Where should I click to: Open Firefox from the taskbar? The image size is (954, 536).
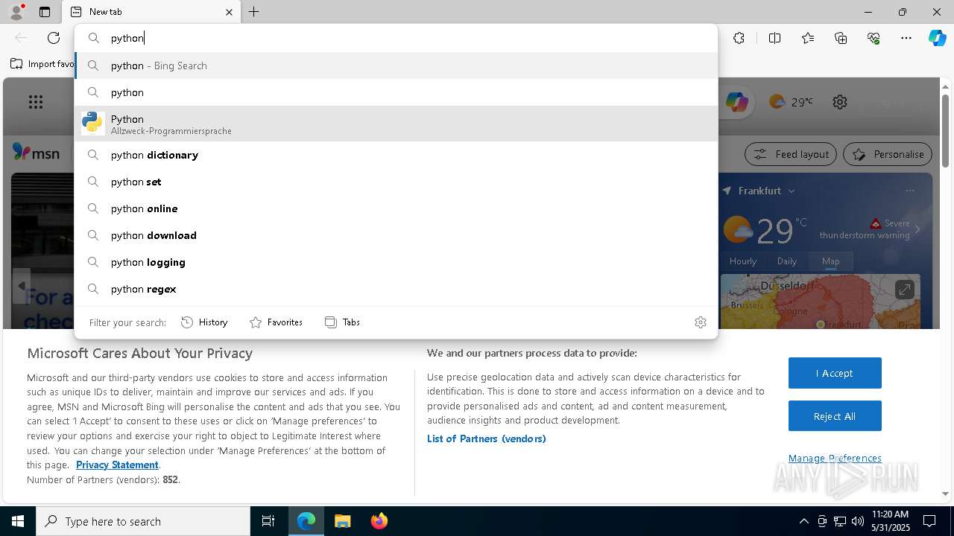(x=379, y=521)
